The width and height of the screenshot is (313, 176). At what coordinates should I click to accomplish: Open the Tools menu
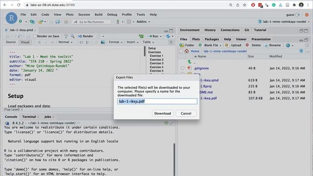[140, 15]
